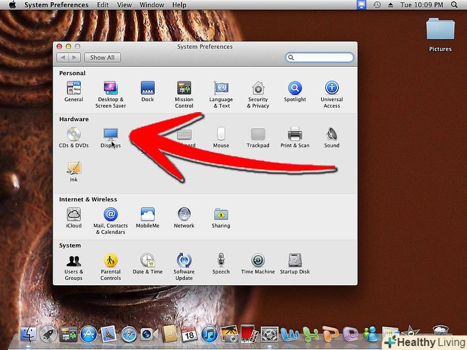Open the View menu
Screen dimensions: 467x350
tap(124, 4)
